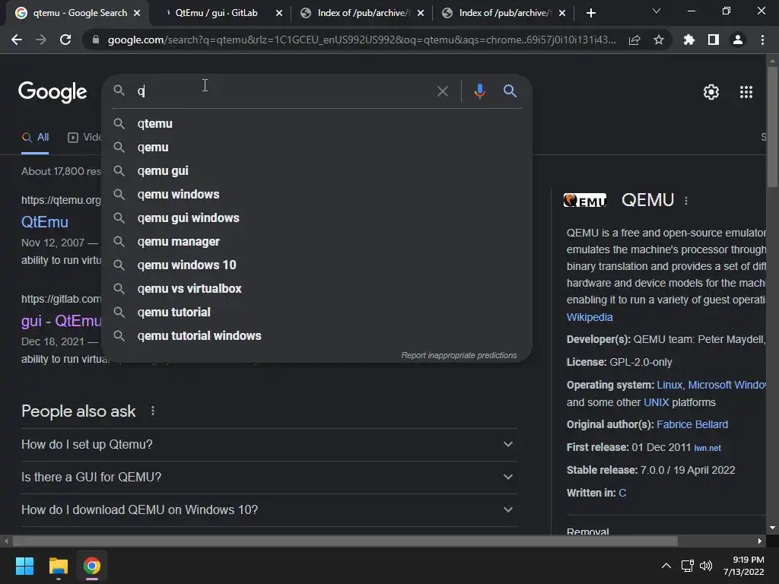779x584 pixels.
Task: Open Chrome from the taskbar
Action: click(x=92, y=566)
